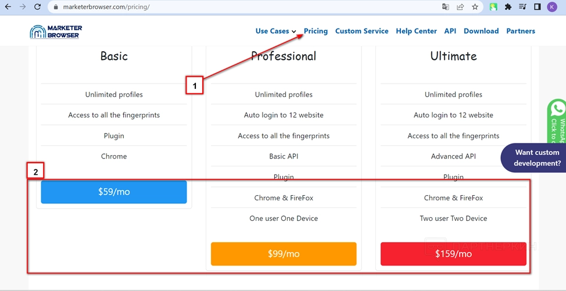Expand the Use Cases dropdown menu
This screenshot has width=566, height=291.
pos(275,31)
